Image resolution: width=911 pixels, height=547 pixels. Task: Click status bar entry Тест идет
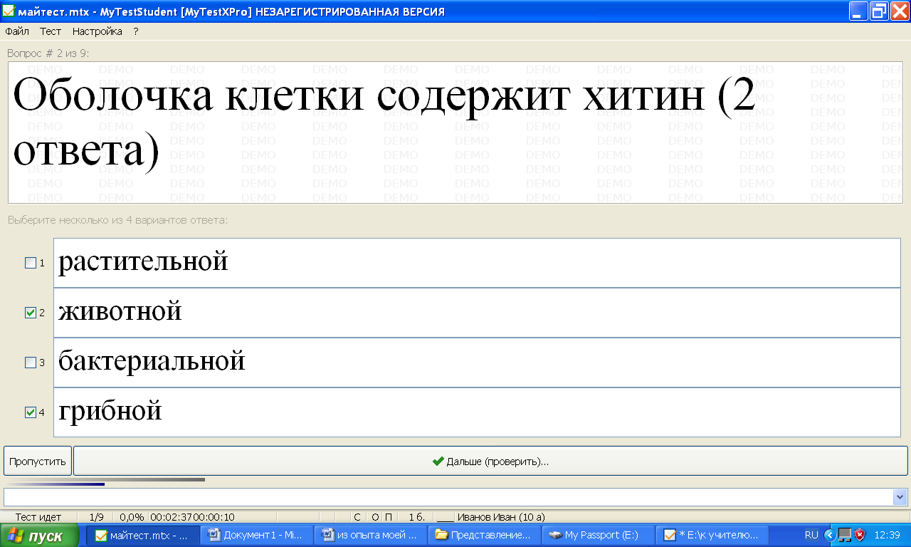click(x=38, y=516)
